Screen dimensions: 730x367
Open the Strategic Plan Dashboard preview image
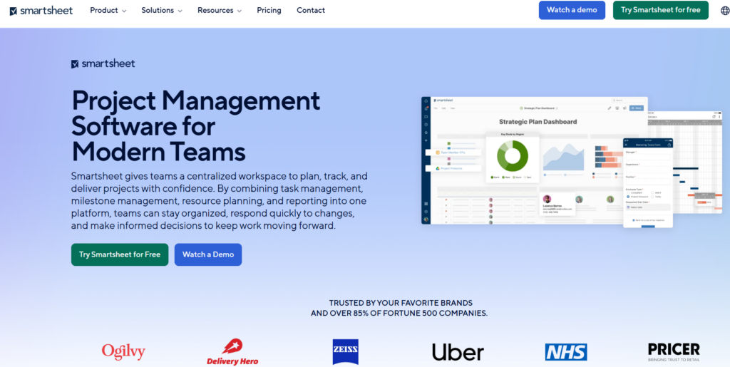point(572,162)
